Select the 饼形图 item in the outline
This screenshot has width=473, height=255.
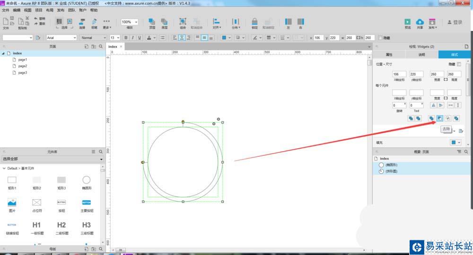coord(391,171)
